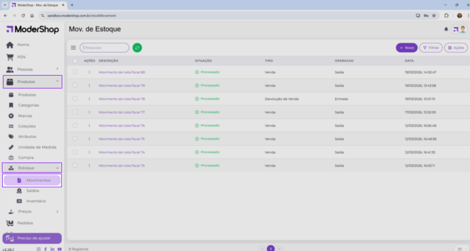Click the notification bell icon
Screen dimensions: 470x251
tap(446, 29)
